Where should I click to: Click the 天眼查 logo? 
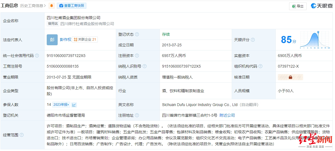[x=322, y=6]
